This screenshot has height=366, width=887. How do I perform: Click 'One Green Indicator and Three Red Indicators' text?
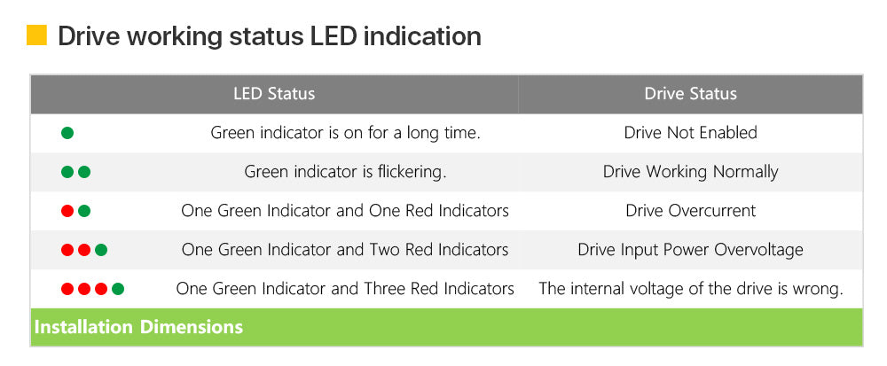345,289
